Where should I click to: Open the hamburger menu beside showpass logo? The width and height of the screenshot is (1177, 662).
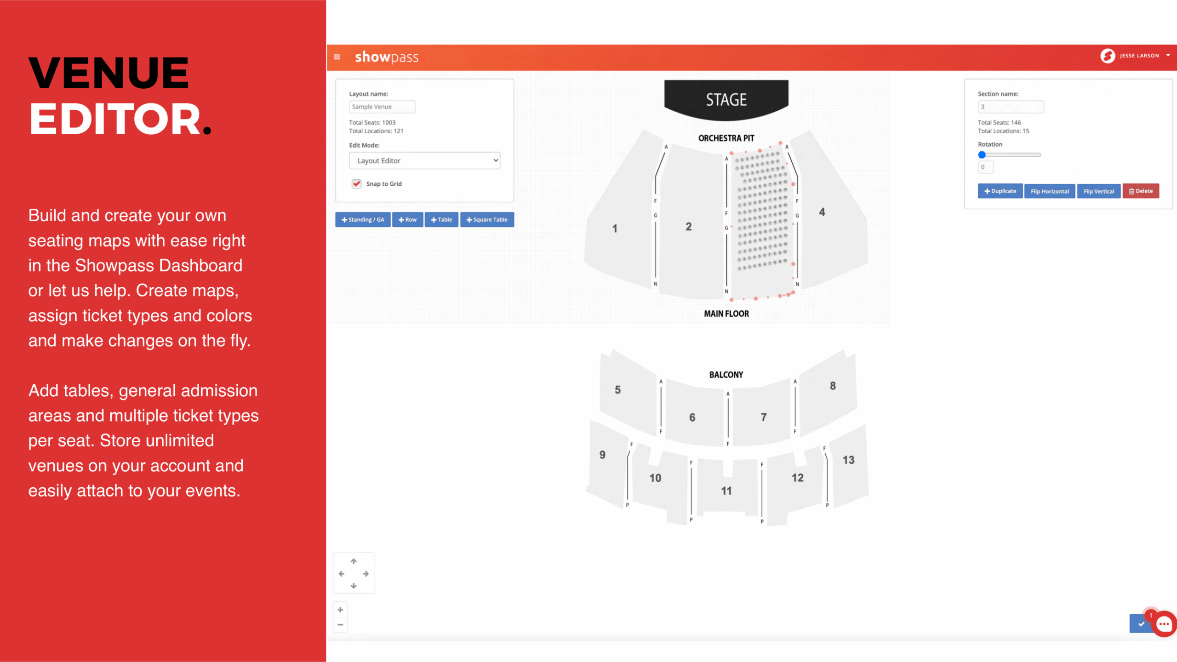(x=337, y=57)
